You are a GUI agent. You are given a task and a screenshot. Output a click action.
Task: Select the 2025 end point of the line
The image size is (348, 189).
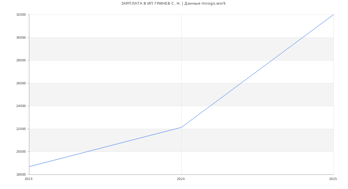click(x=333, y=15)
